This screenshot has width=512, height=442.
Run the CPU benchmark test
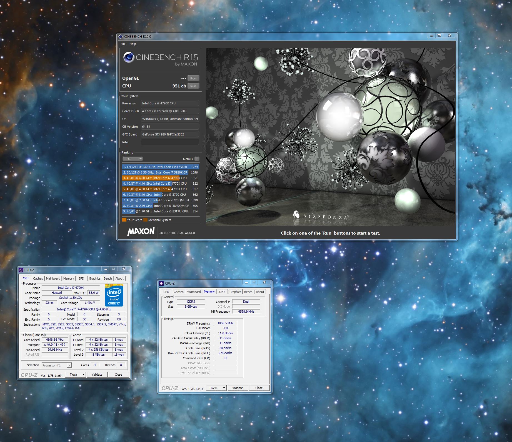193,86
